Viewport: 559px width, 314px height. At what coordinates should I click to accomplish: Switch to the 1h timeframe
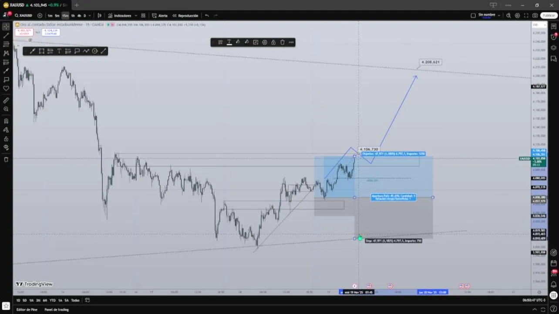pos(73,15)
